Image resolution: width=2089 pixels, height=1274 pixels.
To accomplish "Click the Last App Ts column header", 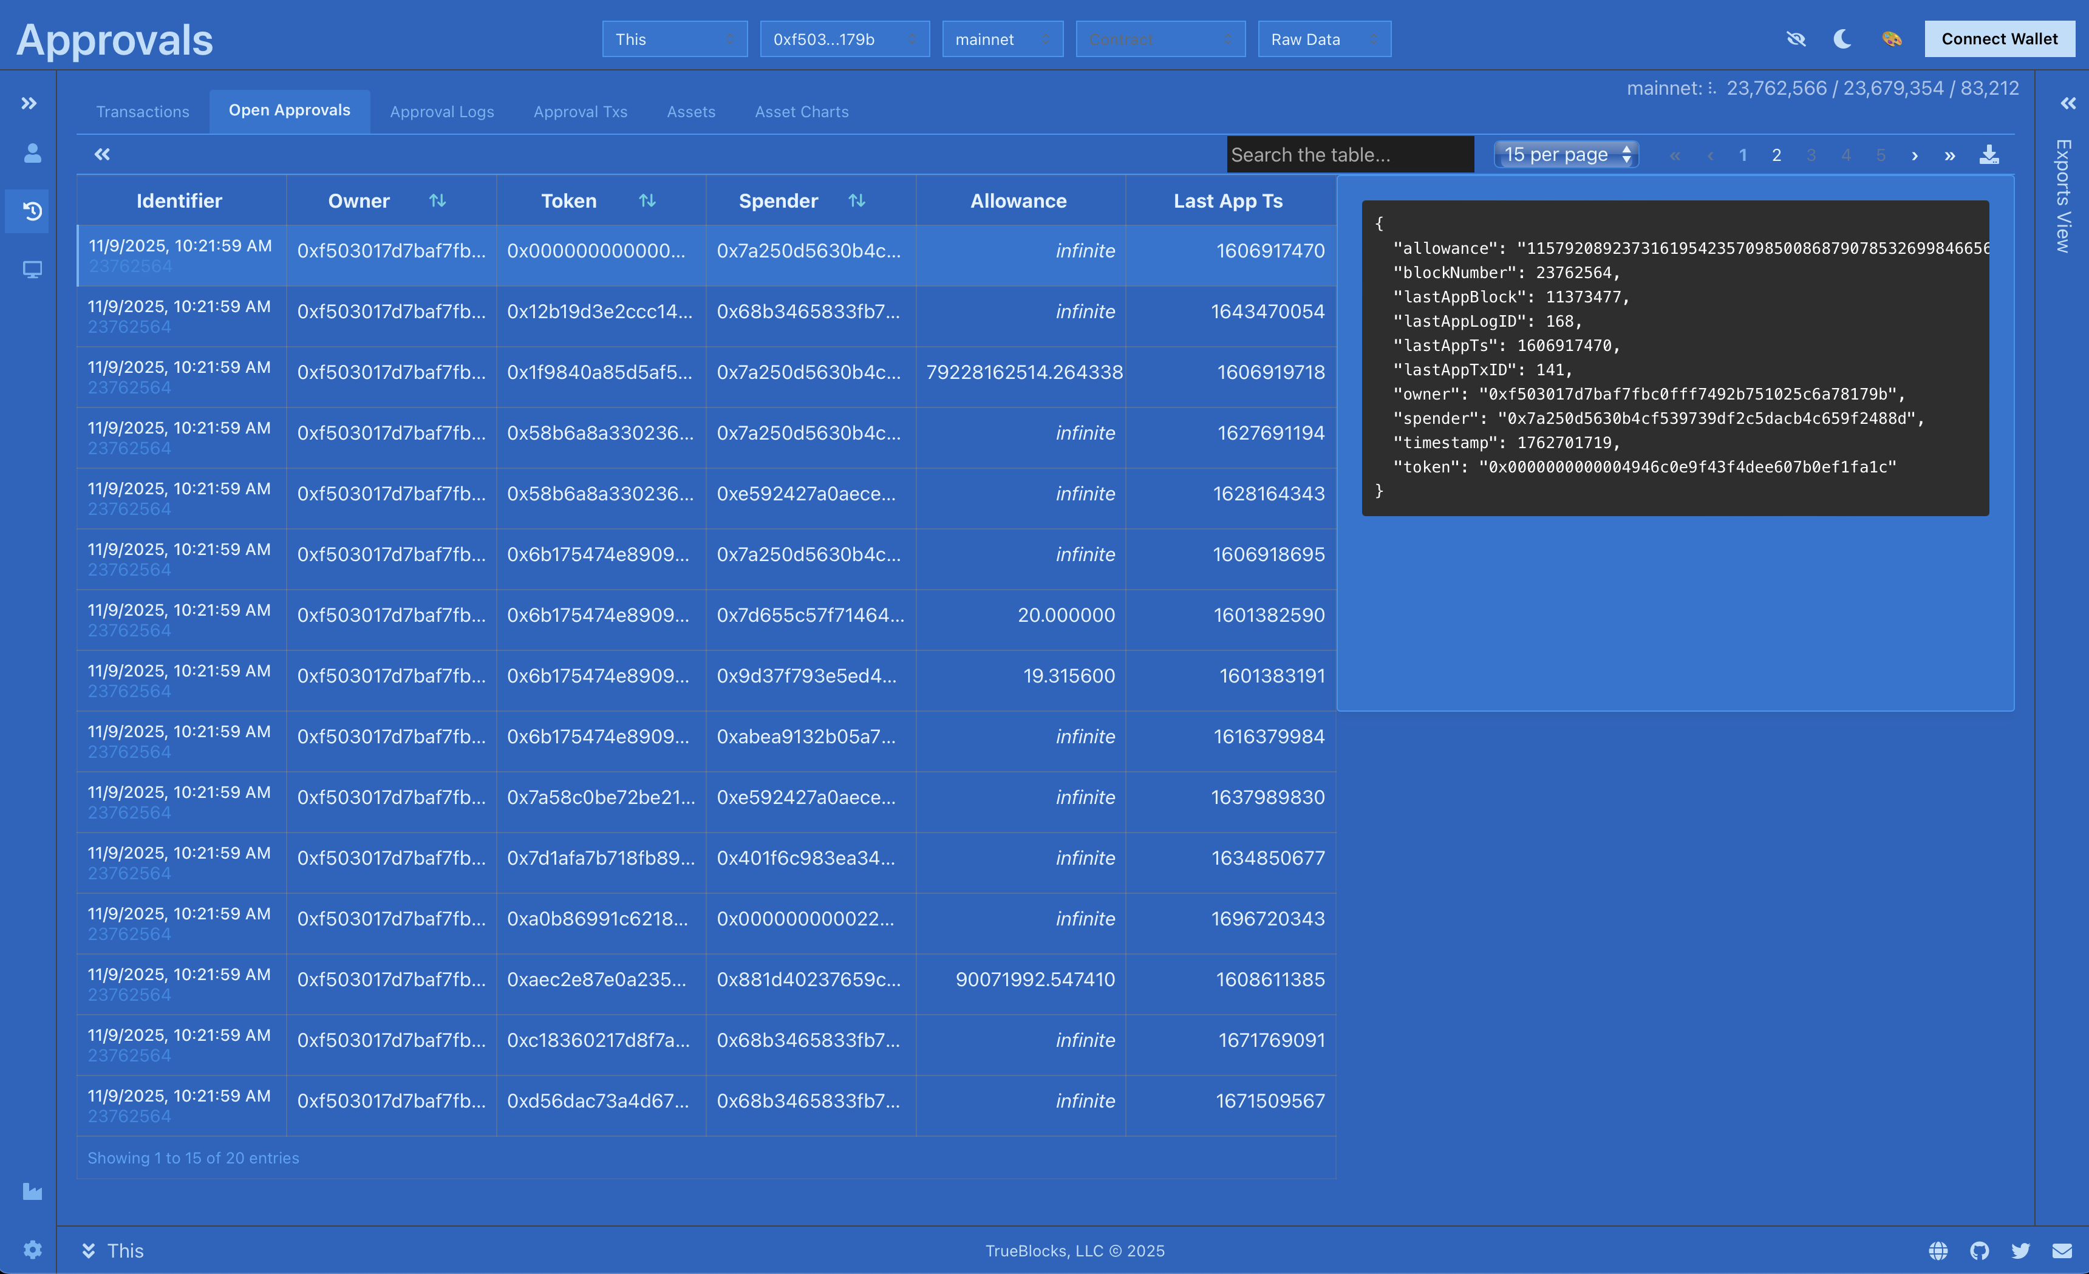I will tap(1228, 201).
